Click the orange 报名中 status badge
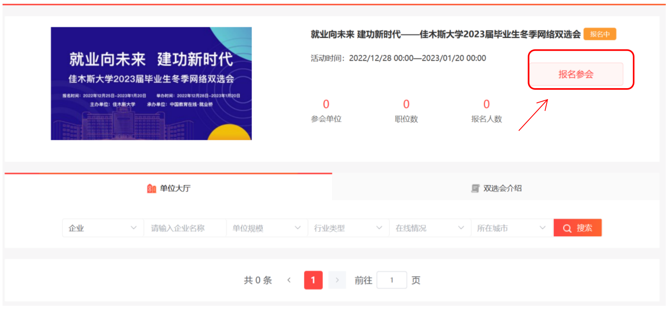This screenshot has height=310, width=670. tap(599, 34)
